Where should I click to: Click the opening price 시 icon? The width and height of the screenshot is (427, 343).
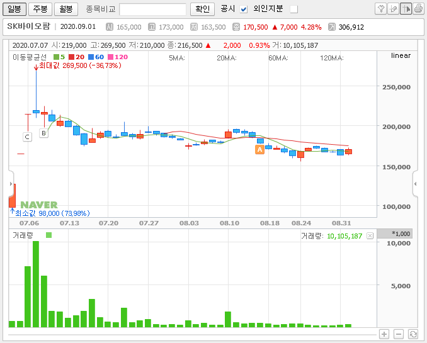pos(110,27)
